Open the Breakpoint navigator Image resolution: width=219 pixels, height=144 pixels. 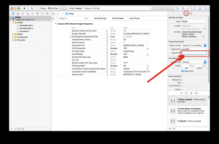42,13
